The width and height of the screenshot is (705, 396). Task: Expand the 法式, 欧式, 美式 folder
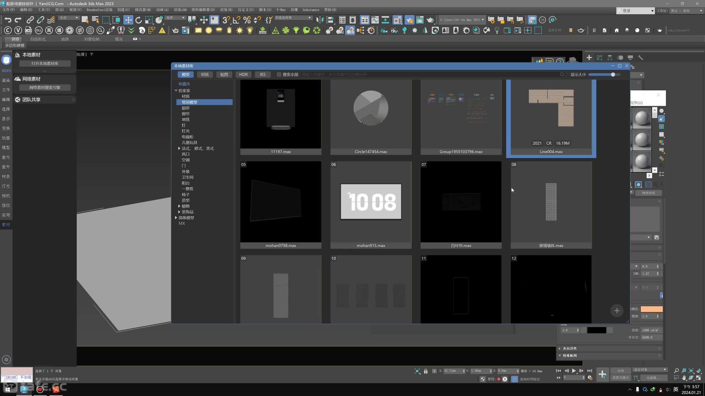179,148
